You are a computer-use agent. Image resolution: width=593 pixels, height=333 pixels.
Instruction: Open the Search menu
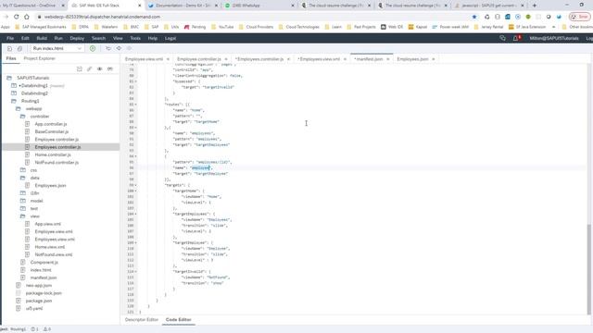pyautogui.click(x=98, y=38)
